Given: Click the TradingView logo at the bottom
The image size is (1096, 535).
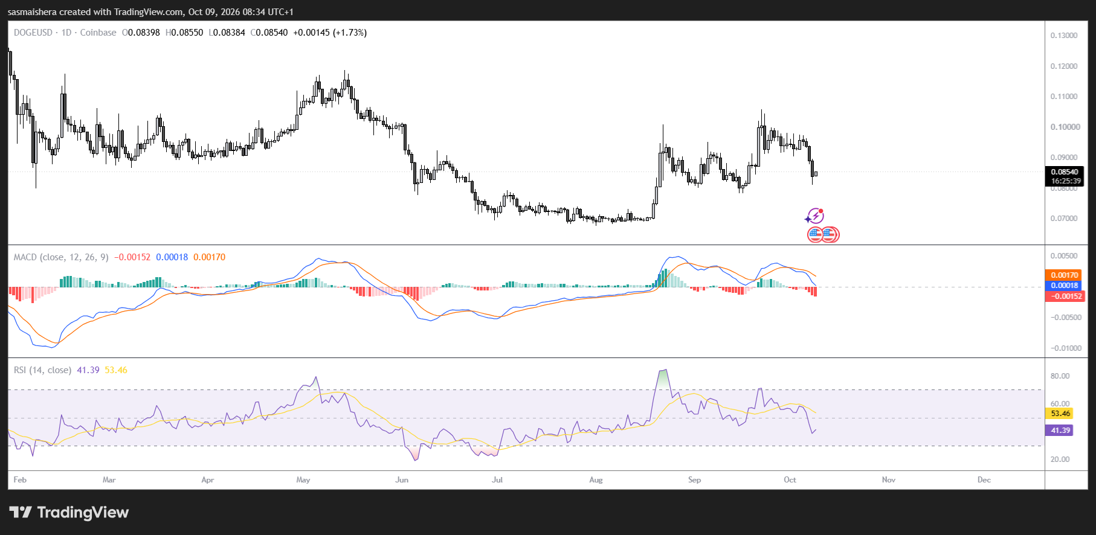Looking at the screenshot, I should click(x=69, y=513).
